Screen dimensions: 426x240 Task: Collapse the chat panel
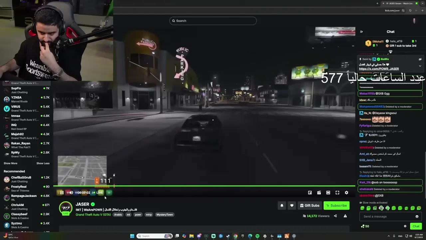[x=361, y=32]
